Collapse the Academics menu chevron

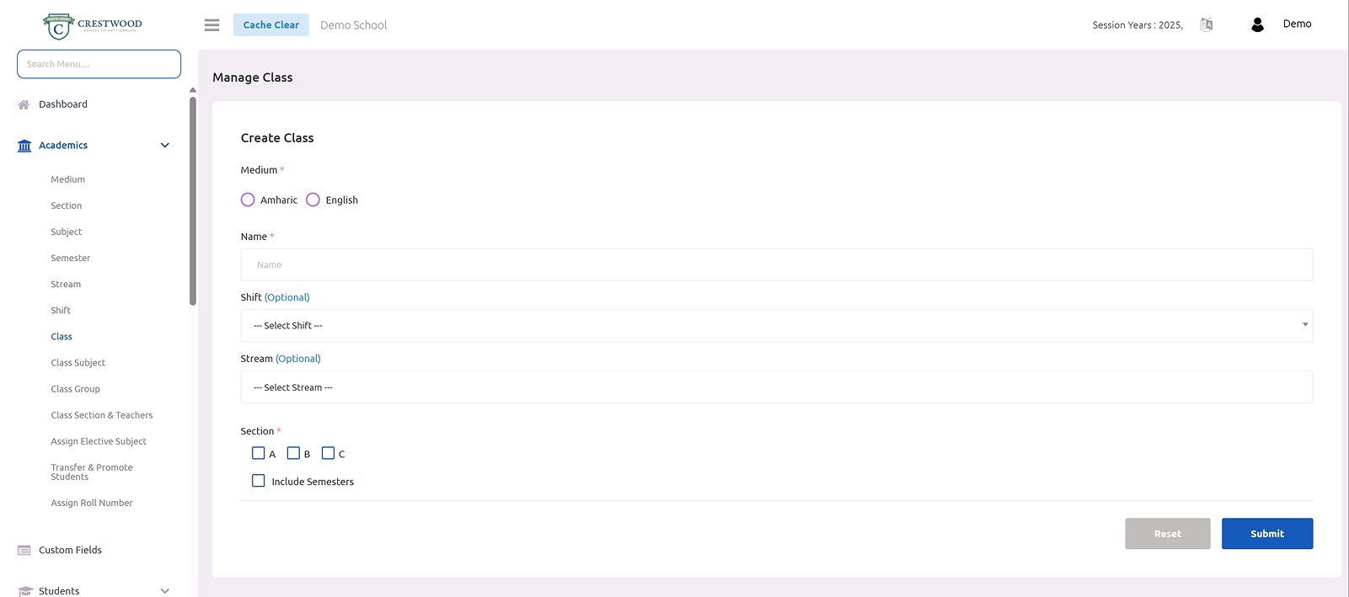[x=165, y=146]
